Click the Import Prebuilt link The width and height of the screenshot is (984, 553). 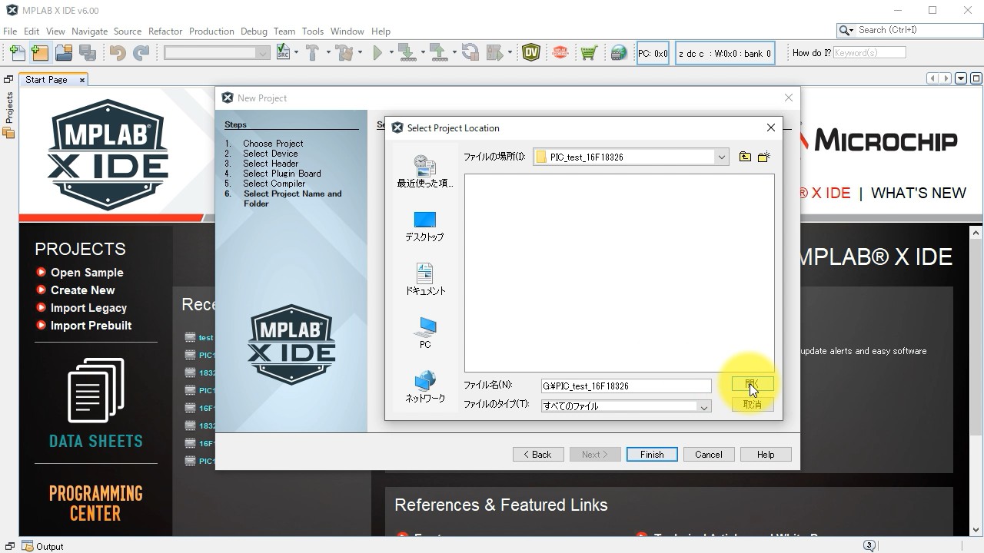(x=91, y=326)
